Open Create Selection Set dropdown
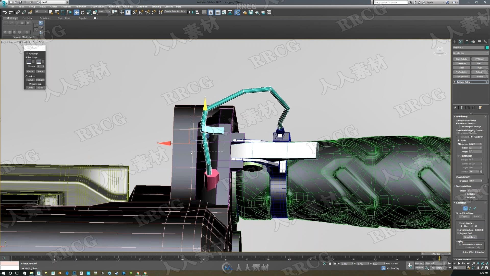This screenshot has height=276, width=490. pos(175,11)
